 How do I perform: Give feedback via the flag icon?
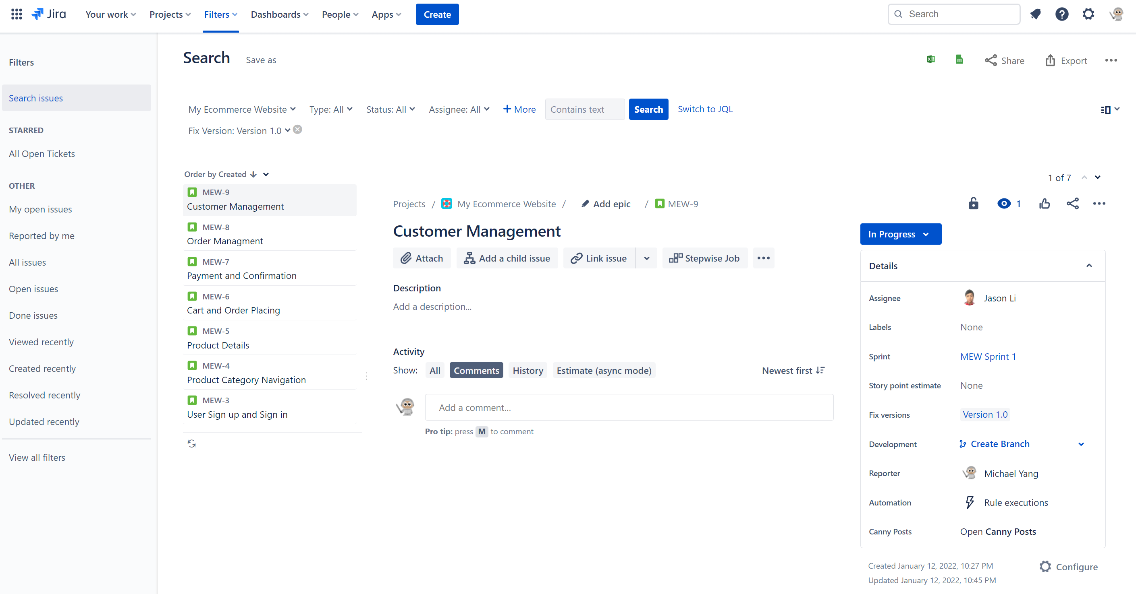click(x=1035, y=14)
